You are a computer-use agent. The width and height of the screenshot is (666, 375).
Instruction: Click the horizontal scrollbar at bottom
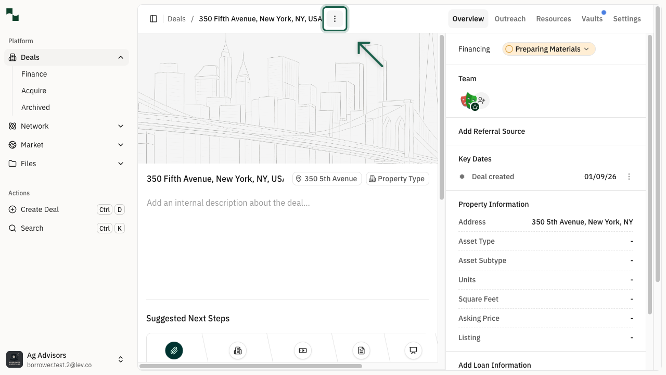[250, 366]
